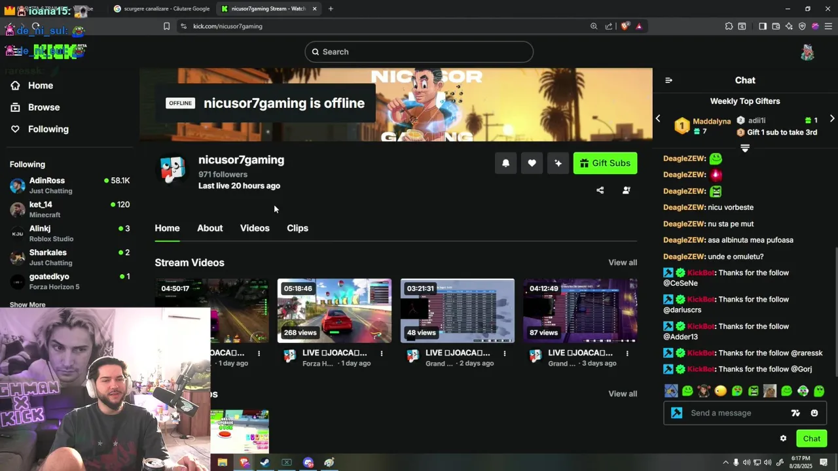Open the browser extensions puzzle icon
The width and height of the screenshot is (838, 471).
pos(729,26)
